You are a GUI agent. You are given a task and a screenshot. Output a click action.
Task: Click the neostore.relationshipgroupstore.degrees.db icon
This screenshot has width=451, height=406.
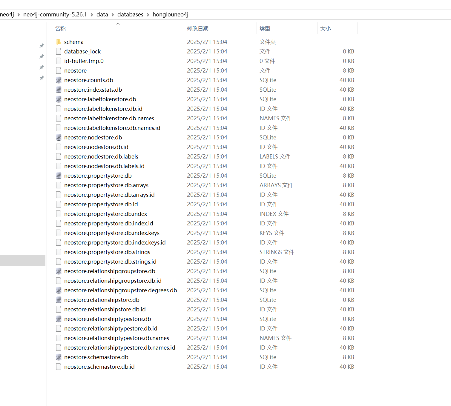point(59,290)
